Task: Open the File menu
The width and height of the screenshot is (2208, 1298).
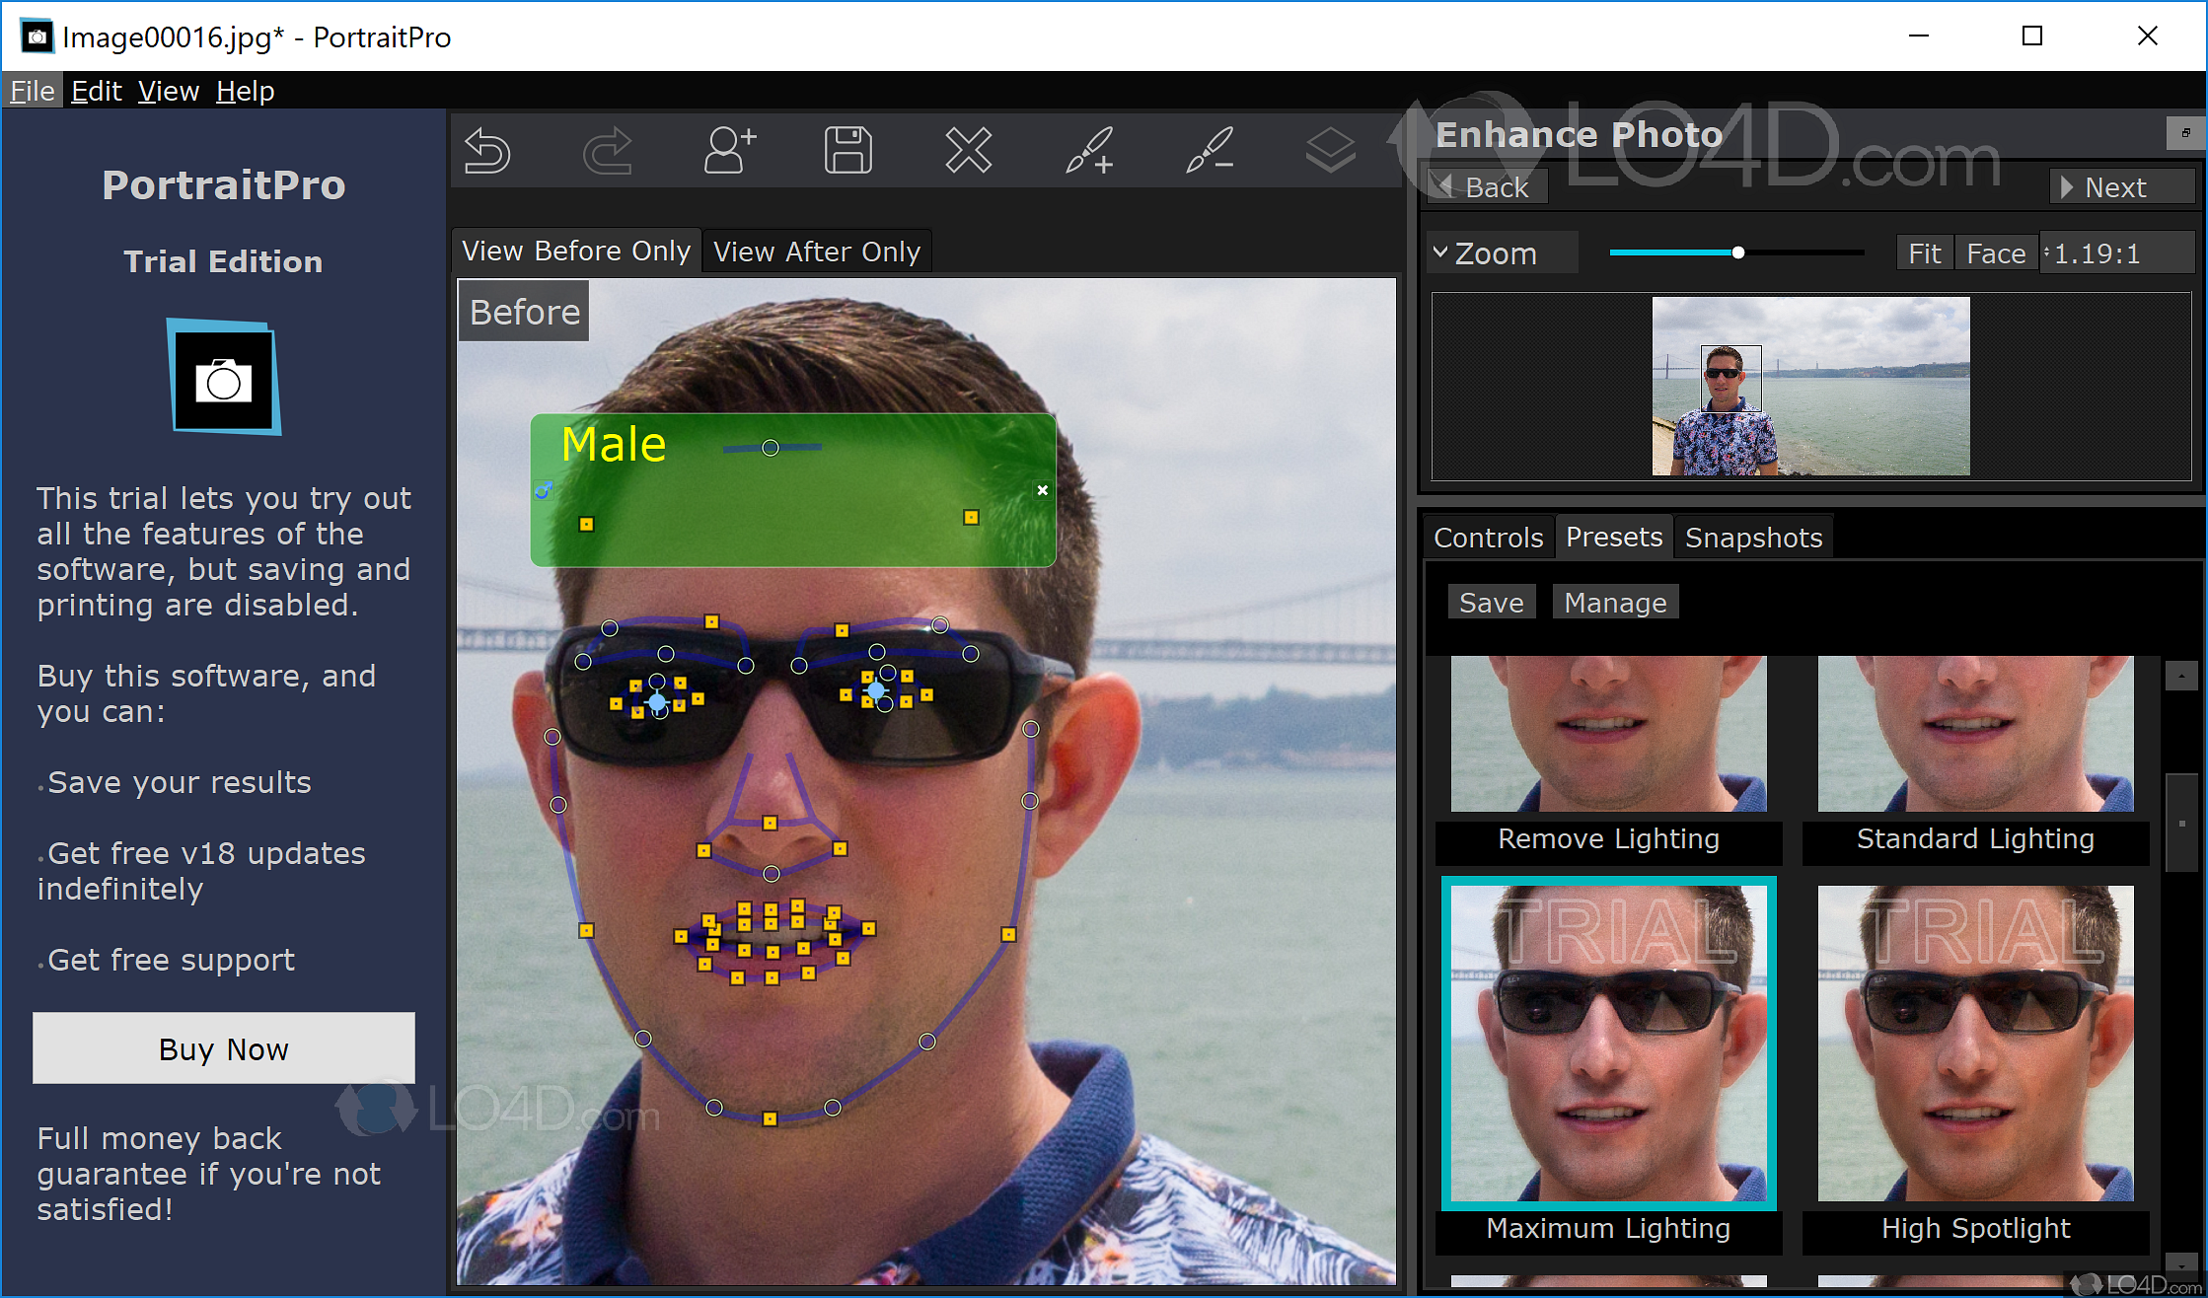Action: click(33, 91)
